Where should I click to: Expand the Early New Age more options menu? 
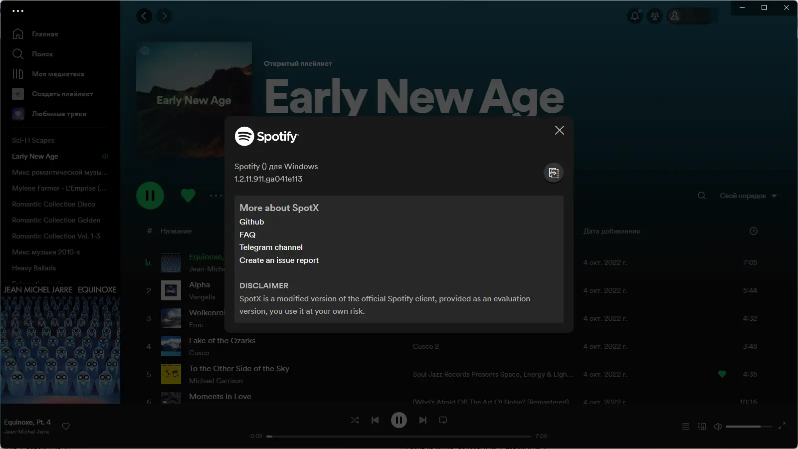216,196
